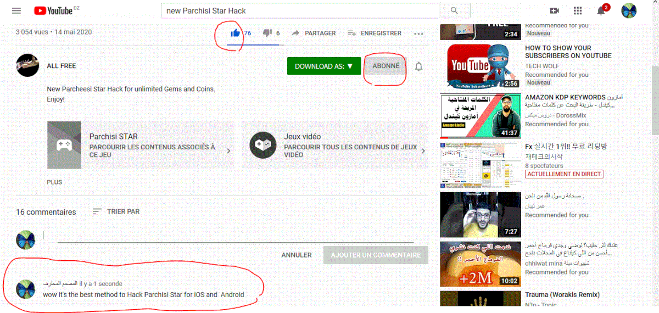Click the Parchisi STAR gamepad icon
Viewport: 659px width, 313px height.
click(64, 145)
